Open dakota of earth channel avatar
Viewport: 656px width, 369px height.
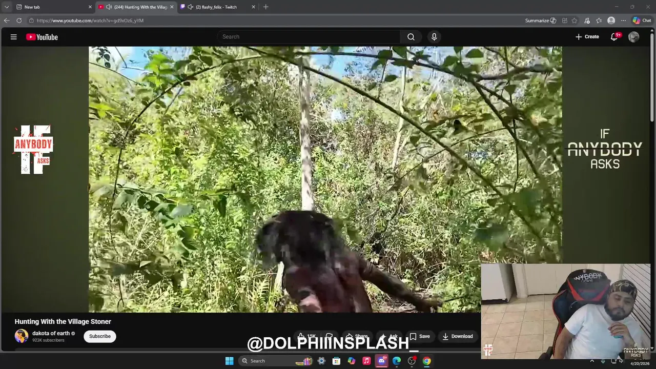[x=22, y=336]
